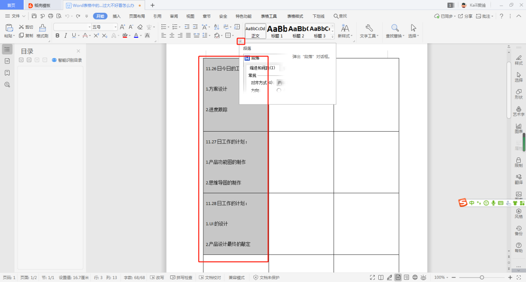The image size is (526, 282).
Task: Click the smart TOC recognition (智能识别目录) link
Action: tap(67, 60)
